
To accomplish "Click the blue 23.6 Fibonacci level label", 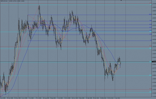I will [x=151, y=34].
